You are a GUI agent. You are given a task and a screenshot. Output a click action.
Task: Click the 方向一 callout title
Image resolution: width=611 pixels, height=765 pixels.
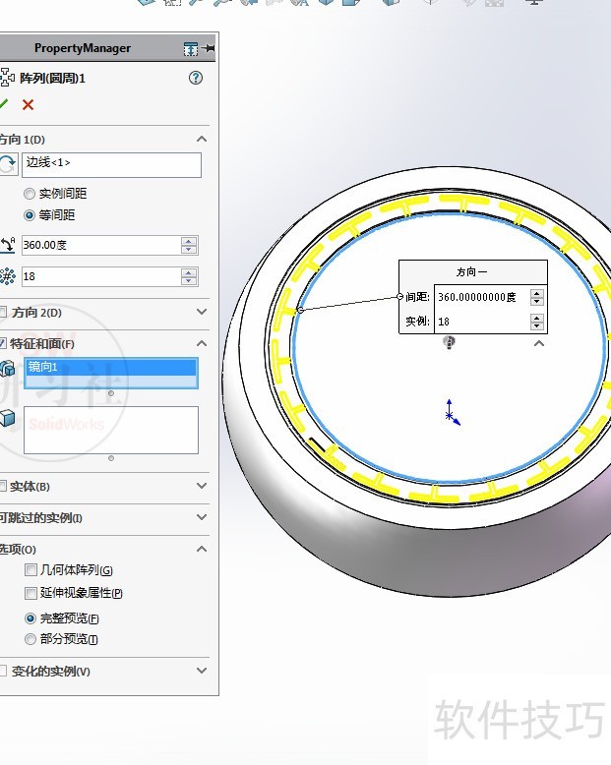(x=472, y=271)
